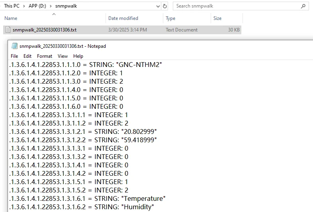Click the chevron after APP (D:)
This screenshot has height=212, width=313.
click(51, 6)
